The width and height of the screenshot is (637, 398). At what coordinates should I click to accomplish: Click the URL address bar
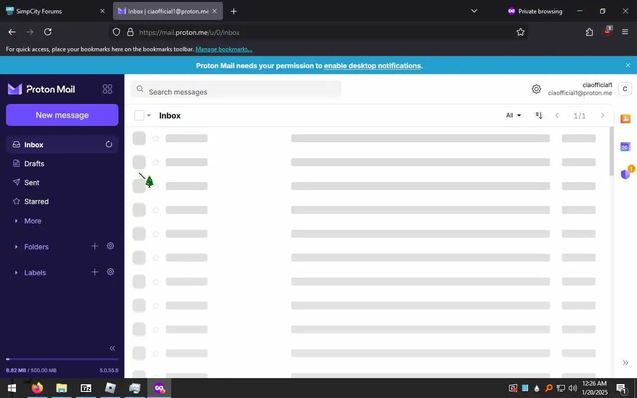pyautogui.click(x=318, y=32)
